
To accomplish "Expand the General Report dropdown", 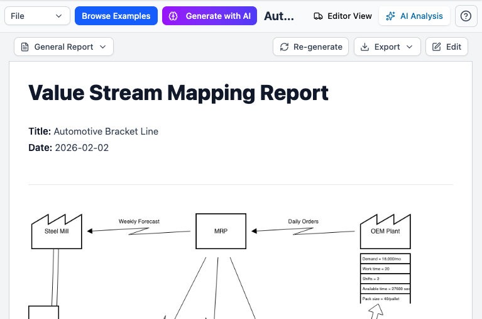I will [63, 47].
